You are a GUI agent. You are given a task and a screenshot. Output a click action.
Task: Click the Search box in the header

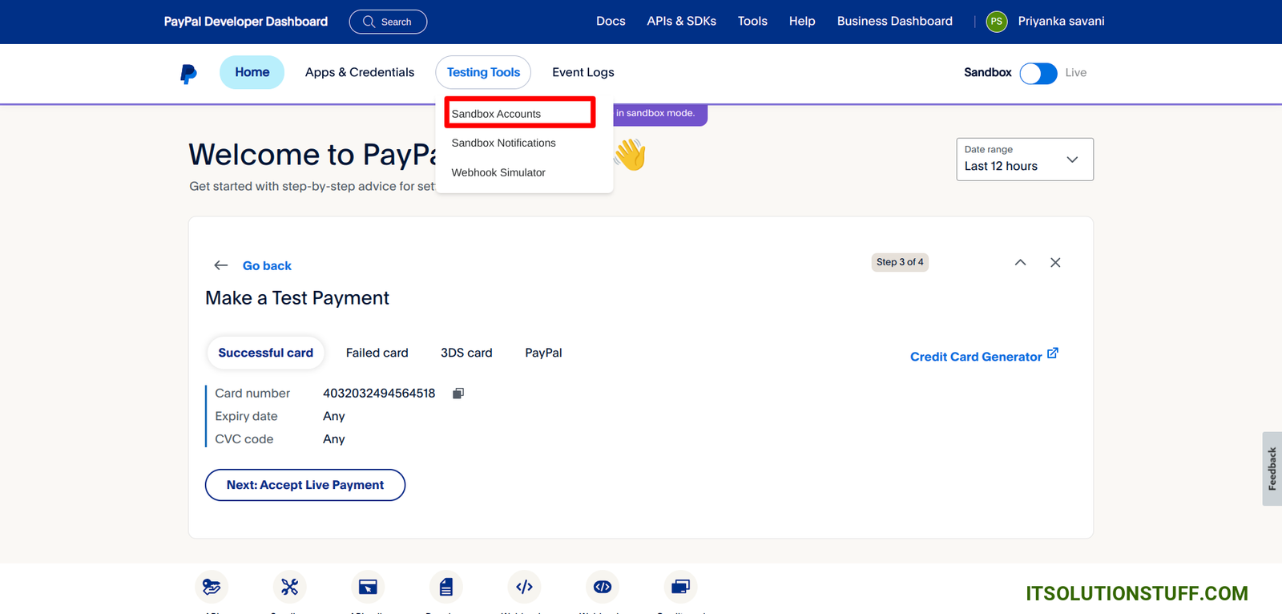pyautogui.click(x=388, y=22)
